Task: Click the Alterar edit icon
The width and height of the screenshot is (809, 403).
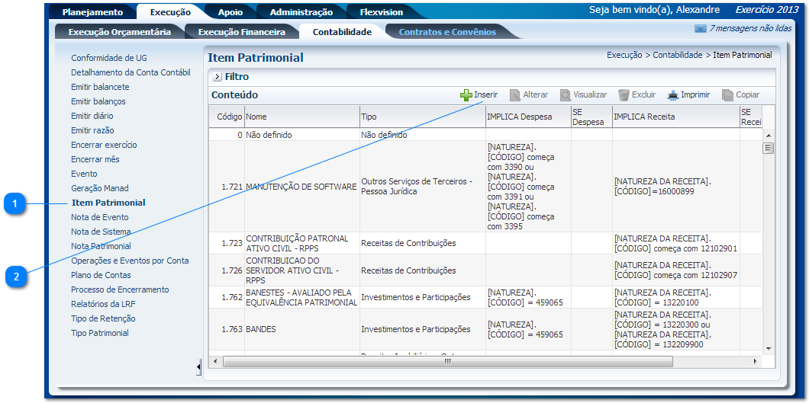Action: pyautogui.click(x=515, y=95)
